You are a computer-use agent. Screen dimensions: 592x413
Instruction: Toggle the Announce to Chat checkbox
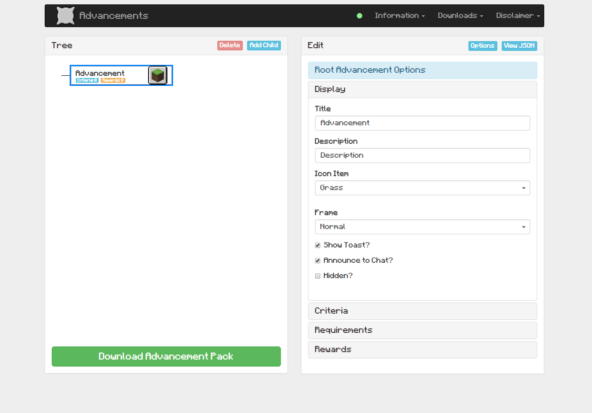(318, 261)
